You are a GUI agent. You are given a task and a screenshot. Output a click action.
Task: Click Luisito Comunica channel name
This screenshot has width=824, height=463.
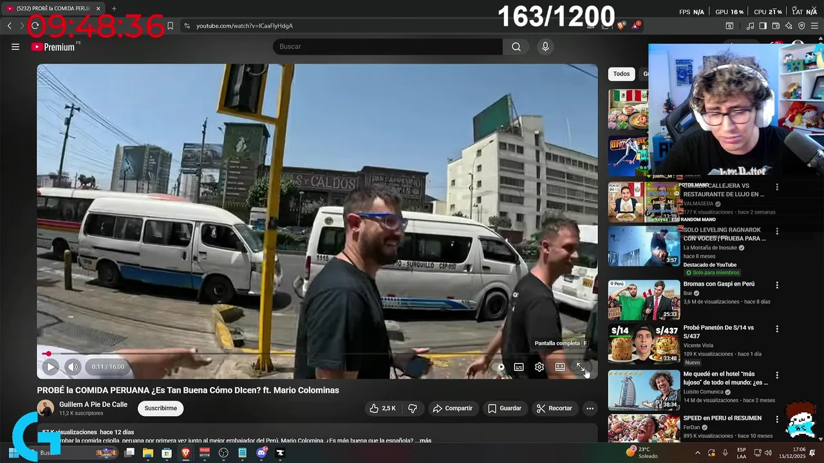click(702, 392)
